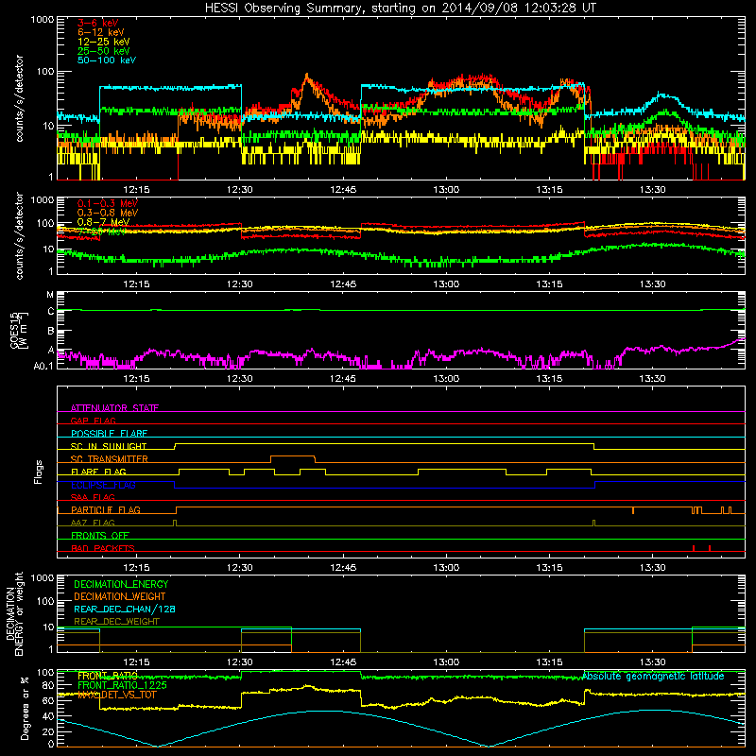Click the FRONTS_OFF flag label

tap(100, 535)
